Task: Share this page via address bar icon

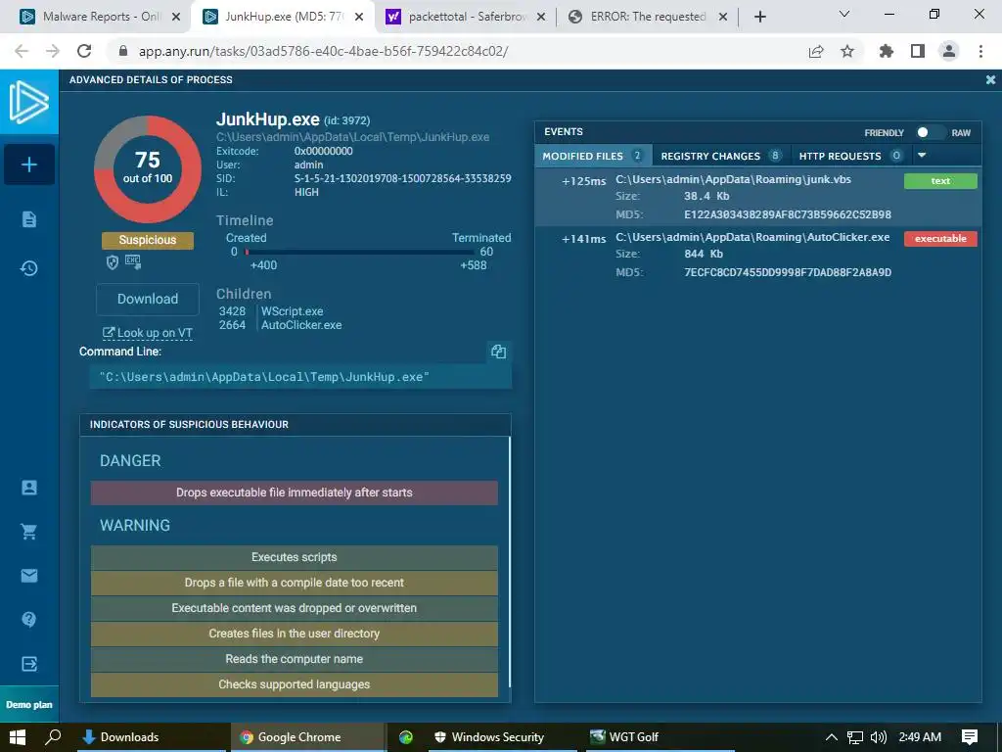Action: click(x=816, y=51)
